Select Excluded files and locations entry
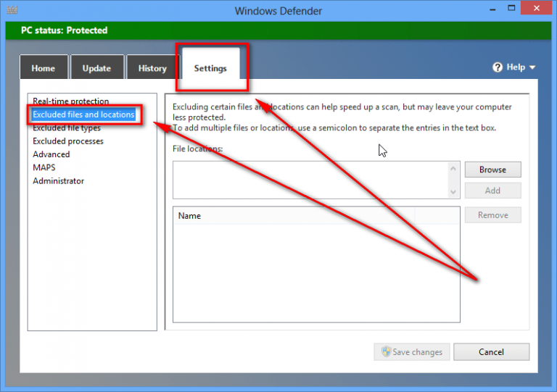The width and height of the screenshot is (557, 392). tap(83, 114)
